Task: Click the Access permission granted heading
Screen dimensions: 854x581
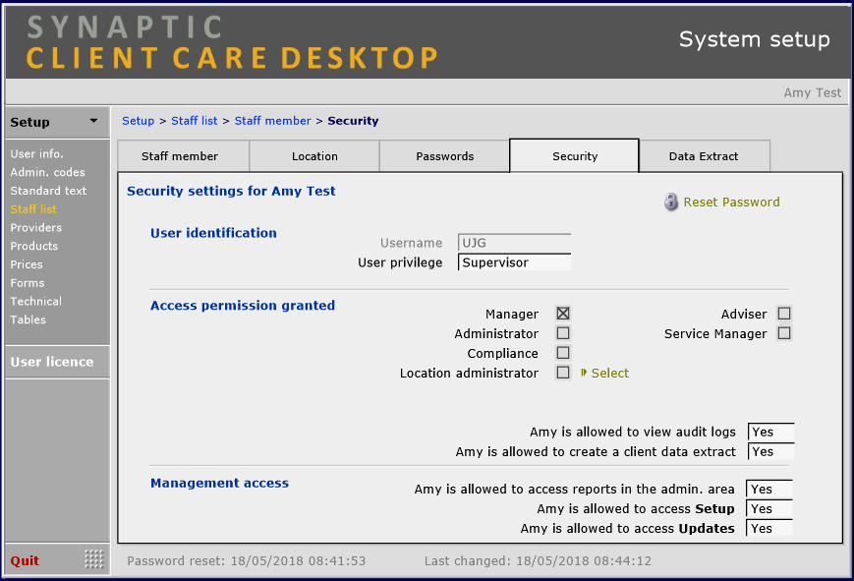Action: pos(243,305)
